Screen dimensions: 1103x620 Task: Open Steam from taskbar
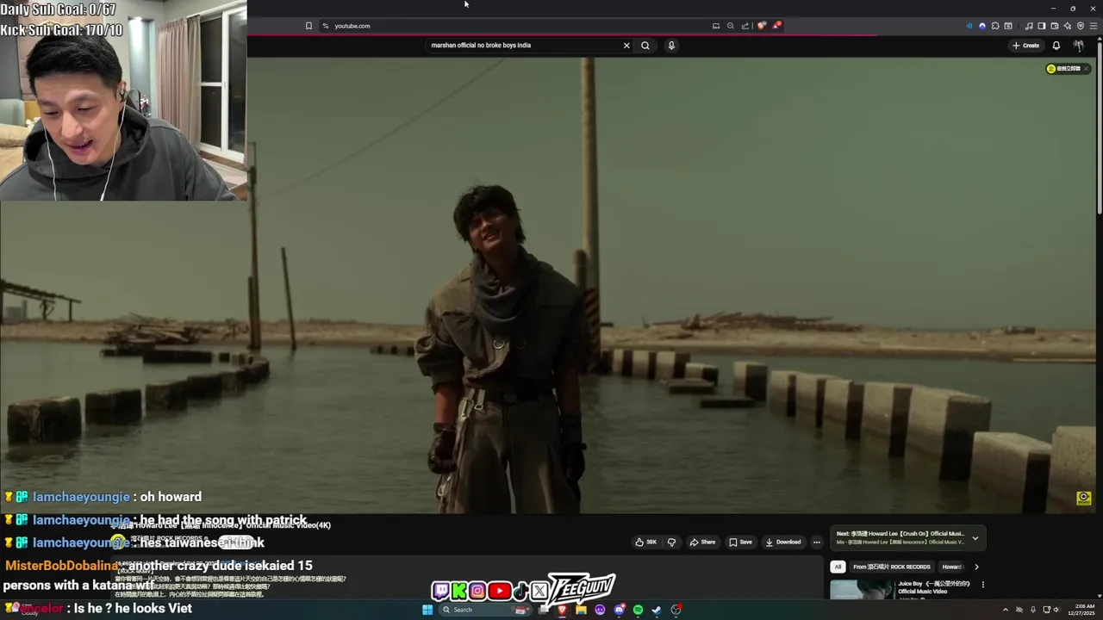click(657, 610)
